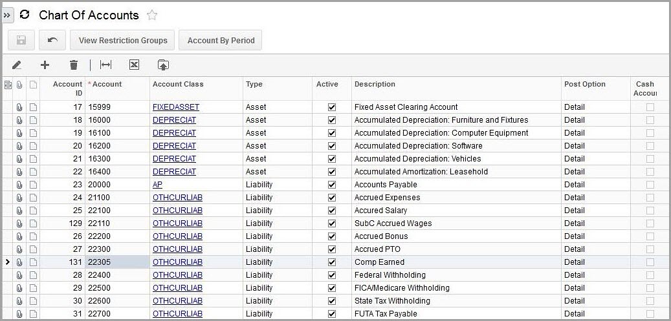The image size is (671, 321).
Task: Click the Save disk icon
Action: pyautogui.click(x=21, y=40)
